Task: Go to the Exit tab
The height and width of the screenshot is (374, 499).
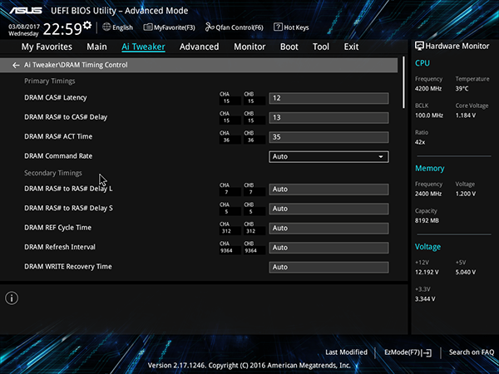Action: (351, 47)
